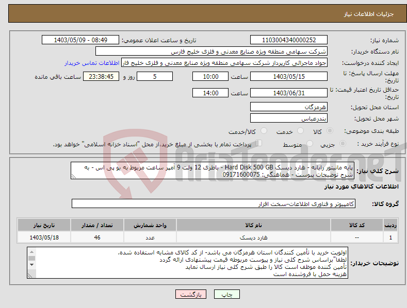Viewport: 407px width, 308px height.
Task: Select the متوسط purchase type radio
Action: tap(310, 143)
